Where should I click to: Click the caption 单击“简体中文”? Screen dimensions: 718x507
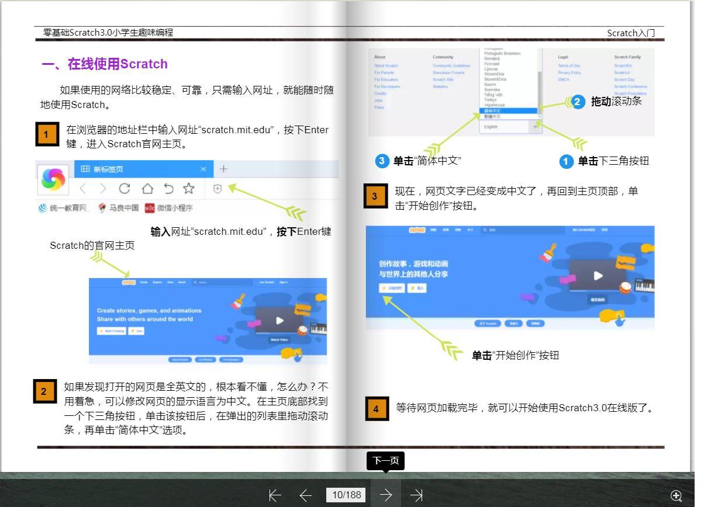click(427, 161)
